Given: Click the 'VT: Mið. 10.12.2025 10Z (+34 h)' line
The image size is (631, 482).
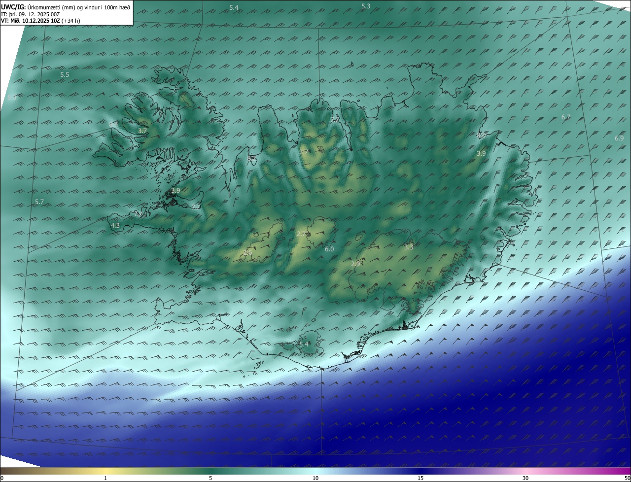Looking at the screenshot, I should tap(40, 21).
